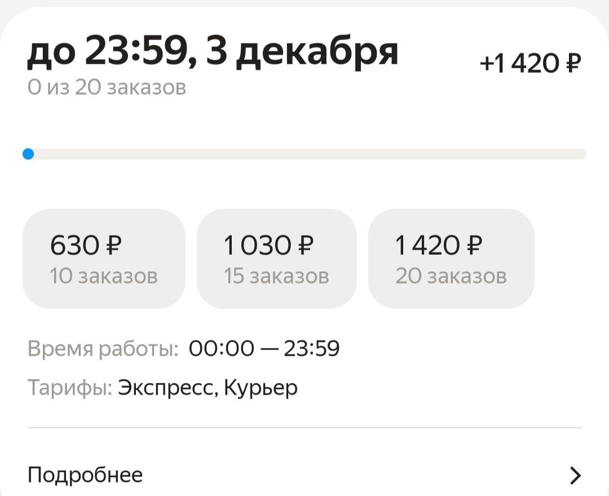Select the 1 420 ₽ bonus tier card

(451, 259)
